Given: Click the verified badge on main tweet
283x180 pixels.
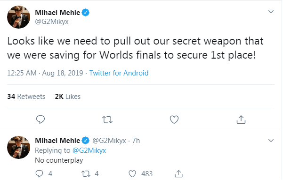Looking at the screenshot, I should tap(85, 13).
